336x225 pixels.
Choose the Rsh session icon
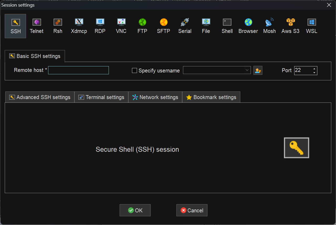click(x=58, y=26)
